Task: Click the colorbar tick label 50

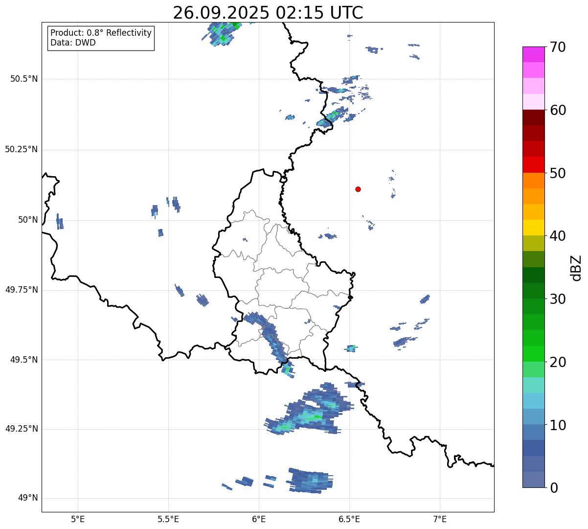Action: click(x=558, y=173)
